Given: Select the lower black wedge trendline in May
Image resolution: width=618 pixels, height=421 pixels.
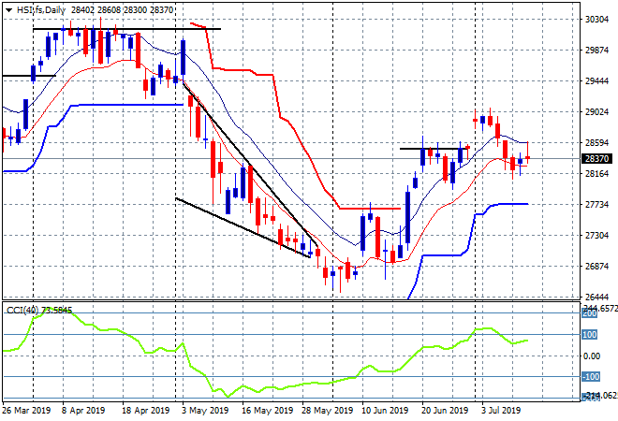Looking at the screenshot, I should pyautogui.click(x=243, y=227).
